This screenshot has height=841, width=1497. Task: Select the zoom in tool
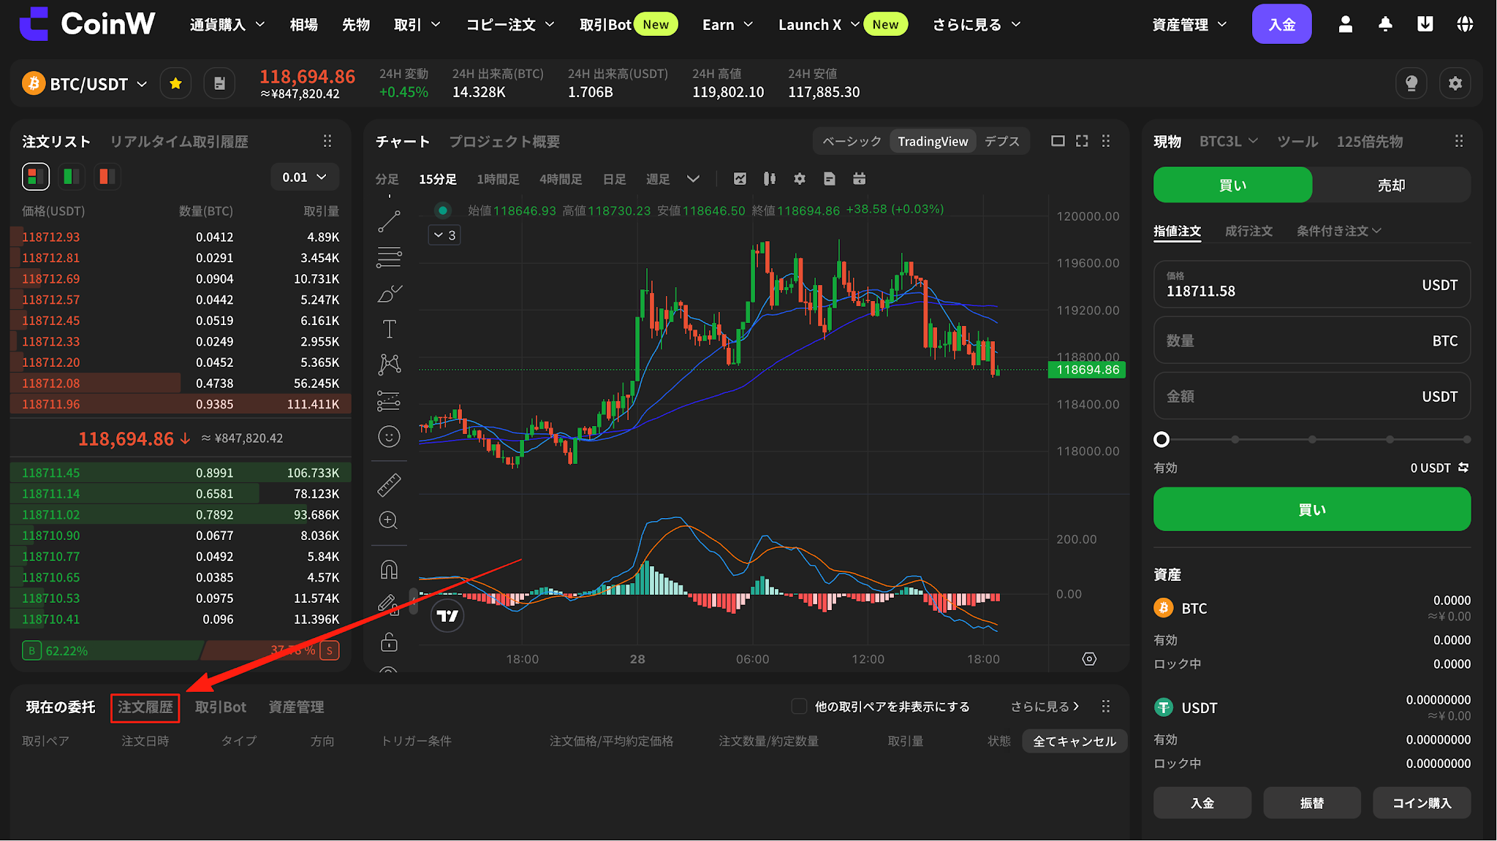[389, 520]
